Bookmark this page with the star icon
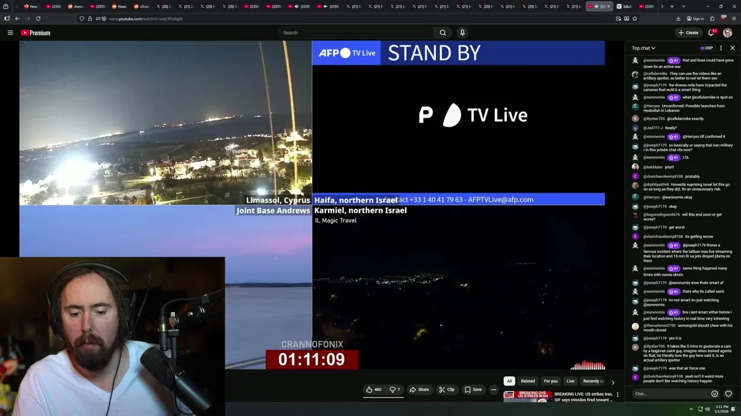This screenshot has height=416, width=741. [x=634, y=18]
